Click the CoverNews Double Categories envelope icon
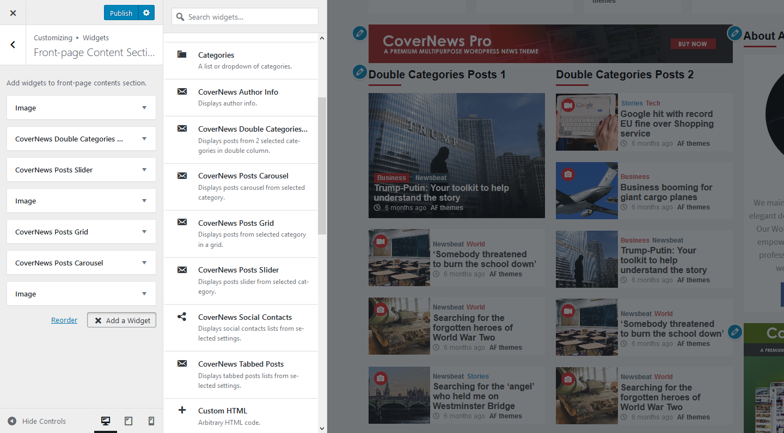The height and width of the screenshot is (433, 784). [182, 128]
